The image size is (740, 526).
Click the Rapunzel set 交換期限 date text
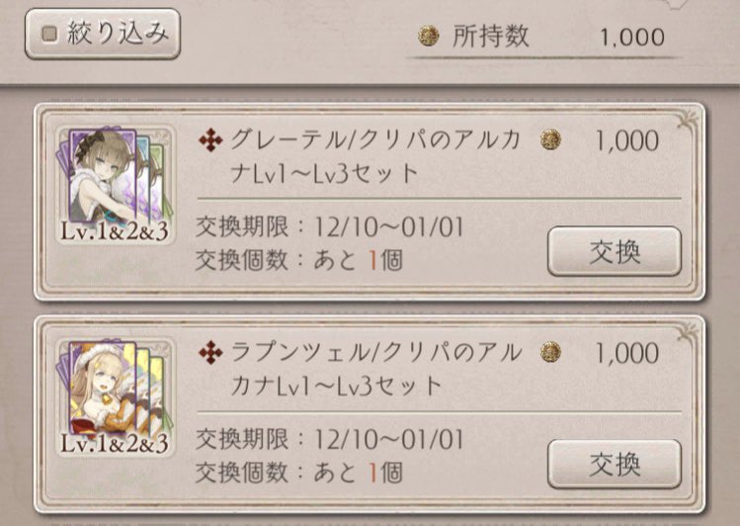click(x=331, y=438)
